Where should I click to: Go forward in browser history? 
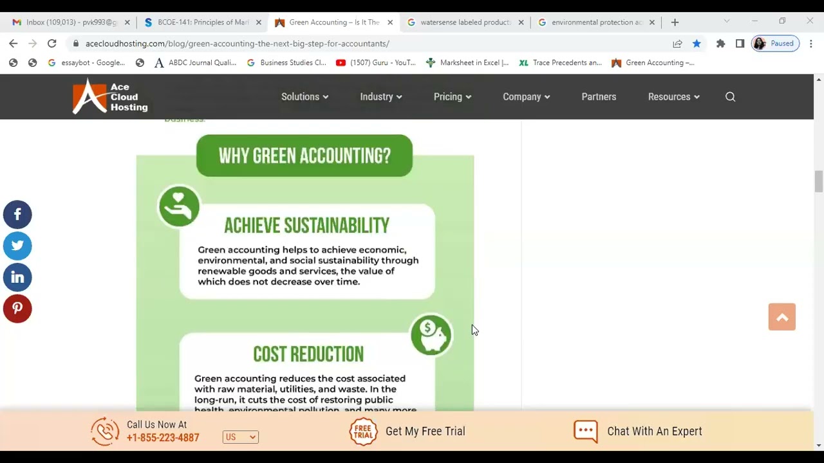tap(32, 43)
